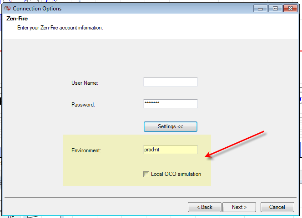The image size is (302, 218).
Task: Go to the previous step with < Back
Action: click(x=205, y=207)
